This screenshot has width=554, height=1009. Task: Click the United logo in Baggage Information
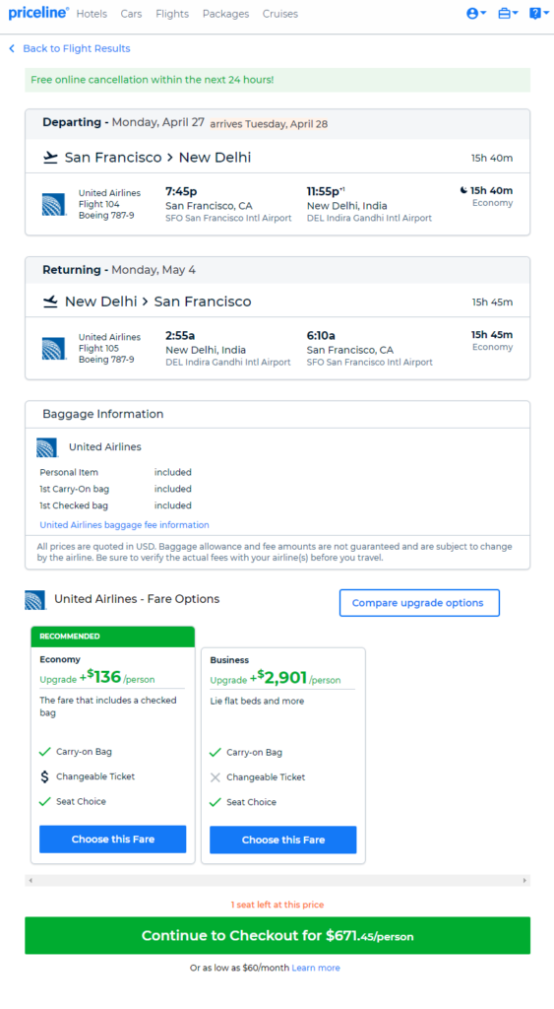[x=47, y=447]
